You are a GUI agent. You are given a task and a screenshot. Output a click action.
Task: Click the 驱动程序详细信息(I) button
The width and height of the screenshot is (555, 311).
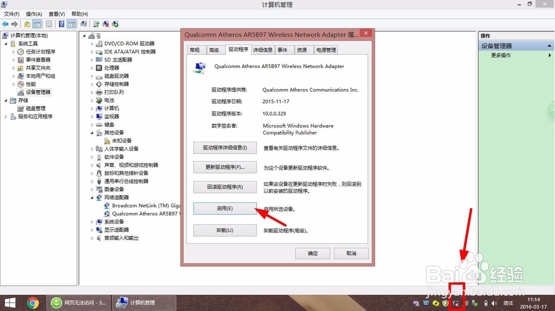[x=225, y=148]
